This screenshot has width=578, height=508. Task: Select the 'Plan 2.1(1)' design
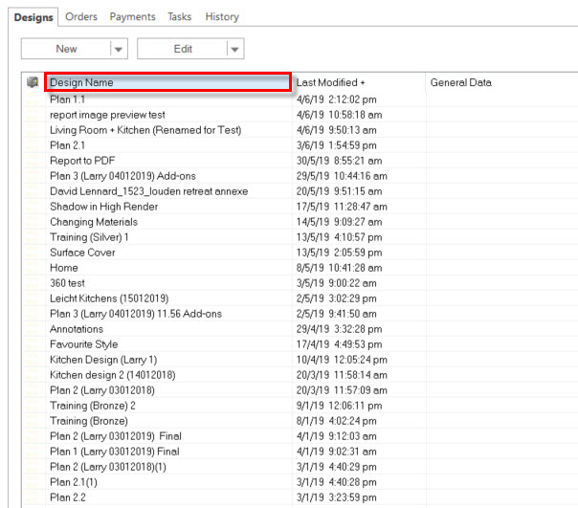(x=74, y=482)
